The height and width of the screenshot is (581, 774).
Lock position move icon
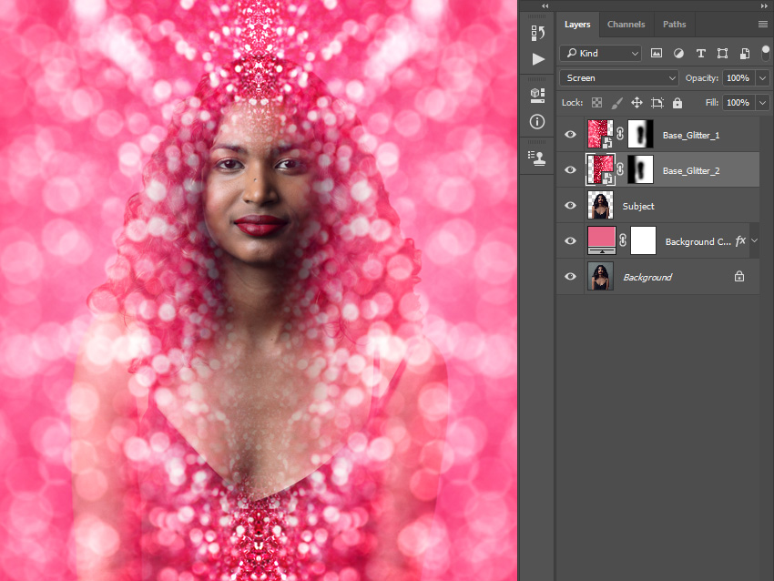[637, 103]
